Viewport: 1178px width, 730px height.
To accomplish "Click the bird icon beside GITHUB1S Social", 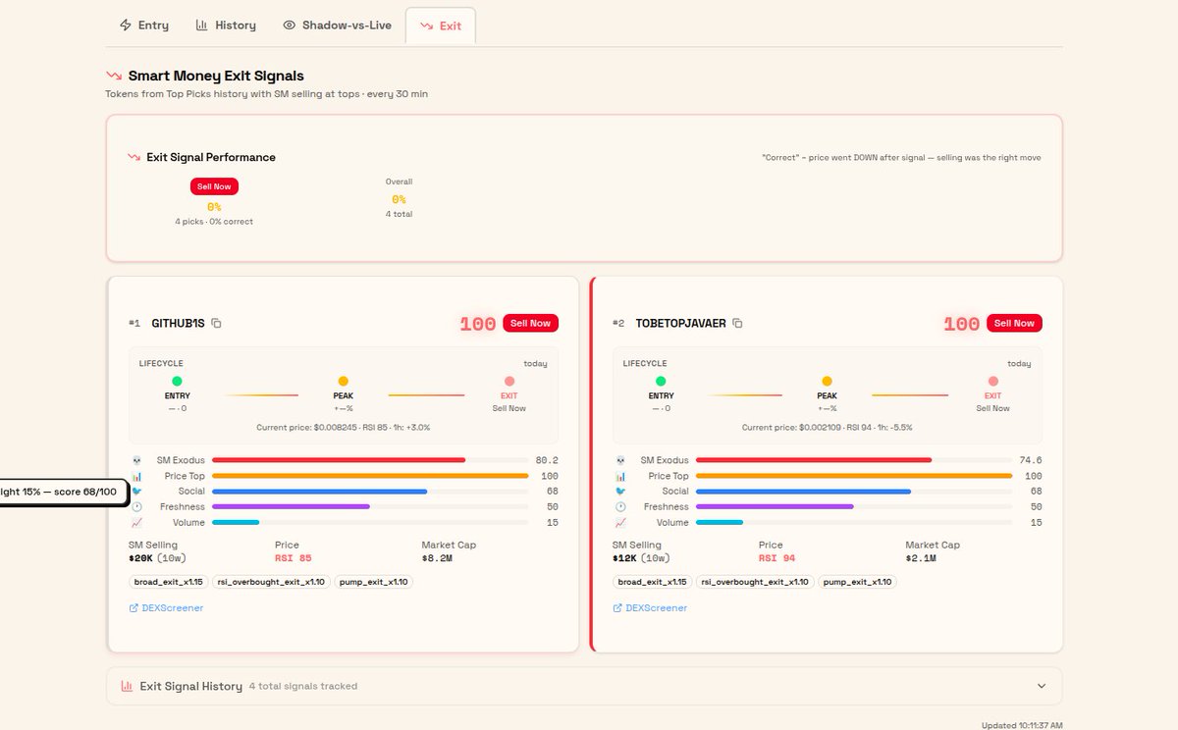I will point(136,492).
